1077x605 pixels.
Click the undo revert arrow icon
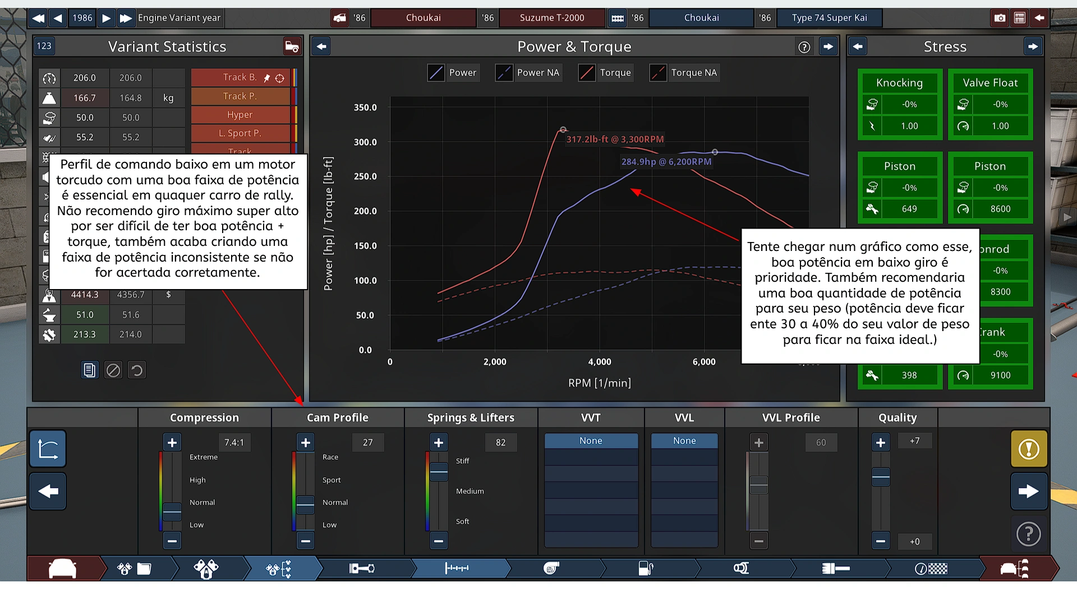point(137,370)
